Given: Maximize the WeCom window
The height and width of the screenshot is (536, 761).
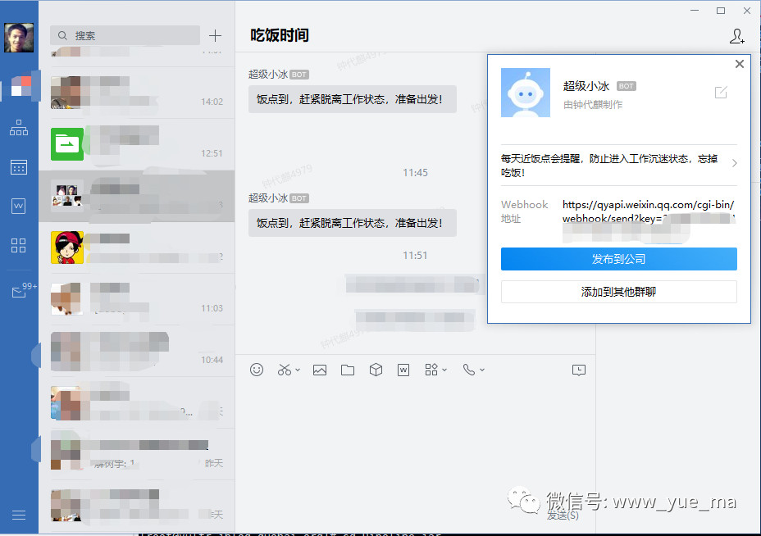Looking at the screenshot, I should coord(721,11).
